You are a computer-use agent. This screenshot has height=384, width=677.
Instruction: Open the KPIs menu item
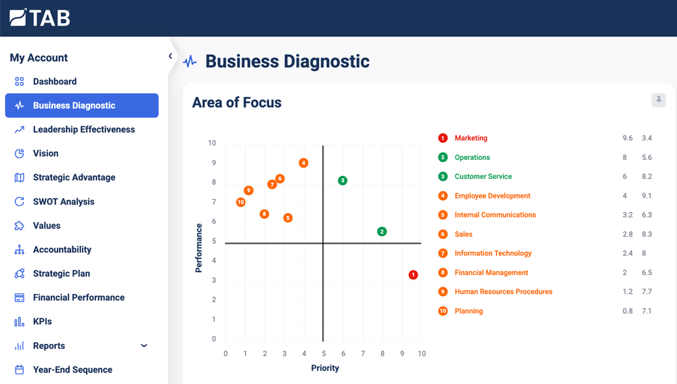[x=42, y=322]
